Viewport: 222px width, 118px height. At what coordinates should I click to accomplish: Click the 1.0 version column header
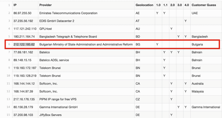(158, 5)
